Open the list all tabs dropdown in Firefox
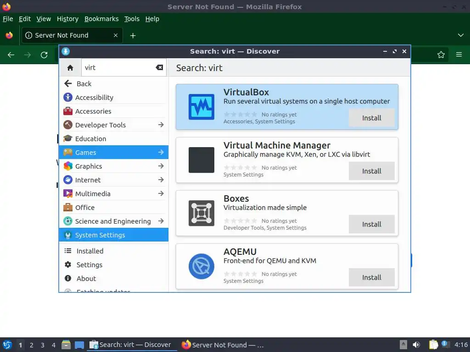The image size is (470, 352). [461, 35]
